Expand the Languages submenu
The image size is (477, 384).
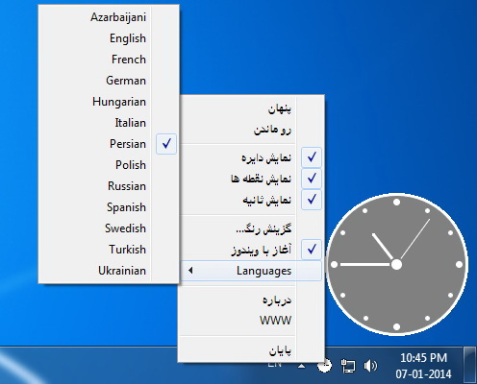click(x=251, y=271)
